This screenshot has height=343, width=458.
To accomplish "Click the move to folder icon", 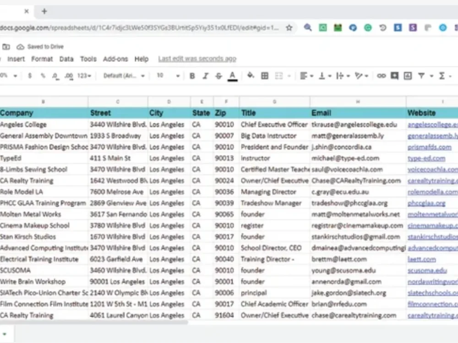I will [6, 47].
